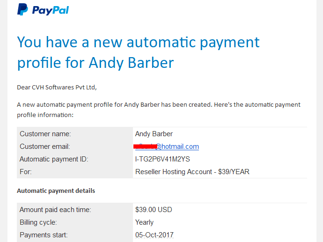This screenshot has height=242, width=323.
Task: Click the Reseller Hosting Account description
Action: (x=192, y=172)
